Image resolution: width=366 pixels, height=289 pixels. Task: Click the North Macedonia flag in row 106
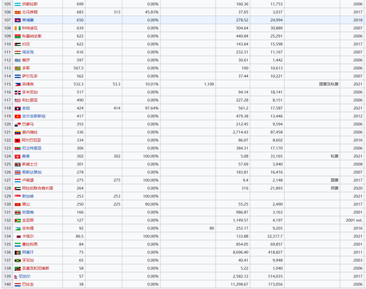[x=18, y=12]
